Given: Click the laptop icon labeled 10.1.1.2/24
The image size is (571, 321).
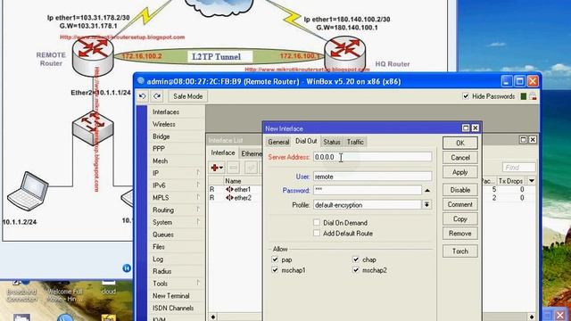Looking at the screenshot, I should (x=28, y=192).
